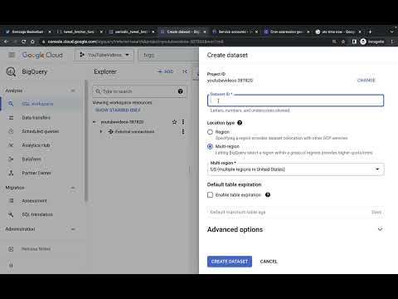Open Analytics Hub in the sidebar
The width and height of the screenshot is (398, 299).
pyautogui.click(x=37, y=145)
